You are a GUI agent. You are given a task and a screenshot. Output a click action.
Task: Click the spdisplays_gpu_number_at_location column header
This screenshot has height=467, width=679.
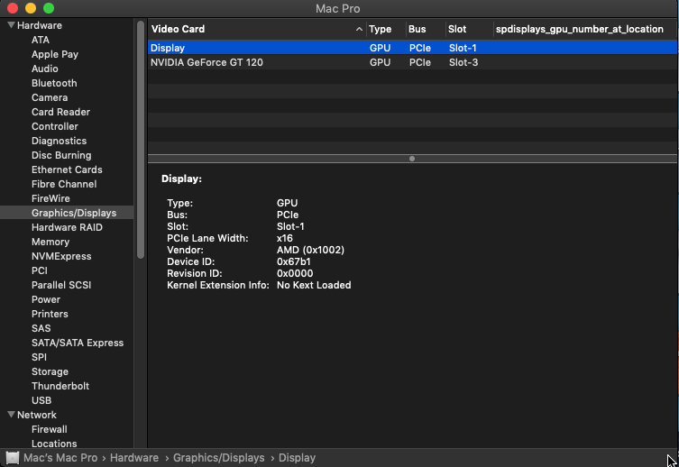579,29
